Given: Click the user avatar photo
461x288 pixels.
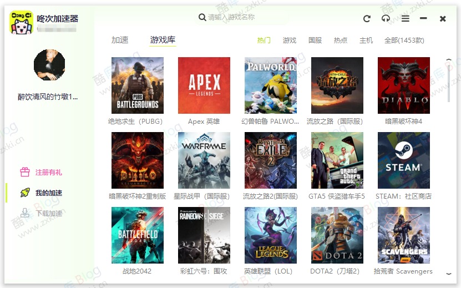Looking at the screenshot, I should tap(49, 65).
